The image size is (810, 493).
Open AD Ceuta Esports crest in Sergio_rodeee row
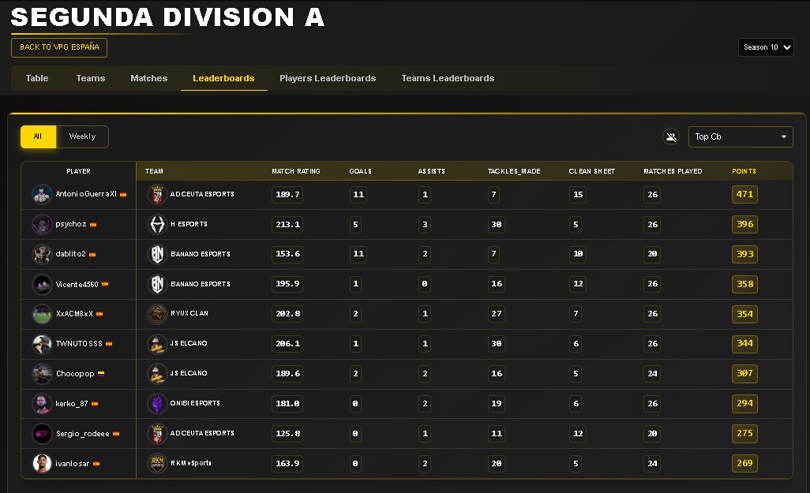157,434
